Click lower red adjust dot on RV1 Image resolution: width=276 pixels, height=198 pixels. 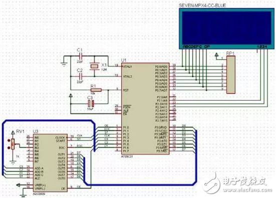coord(9,147)
